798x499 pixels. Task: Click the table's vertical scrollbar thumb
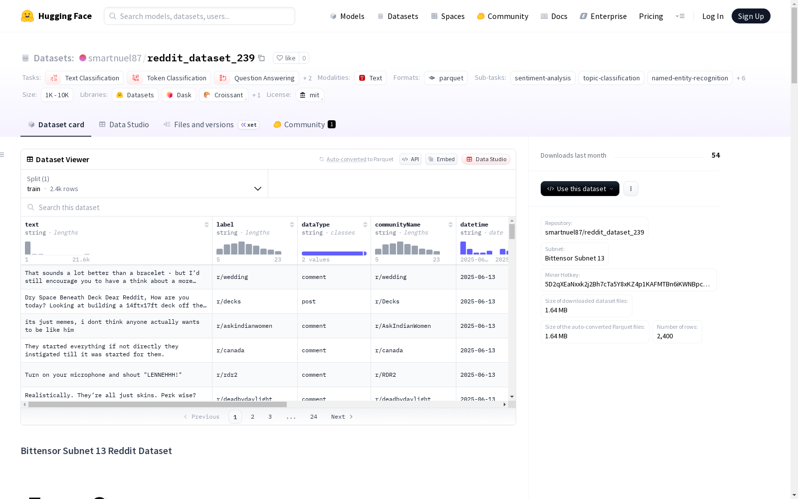512,232
